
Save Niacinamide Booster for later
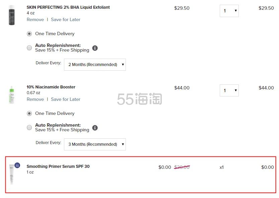[x=66, y=100]
